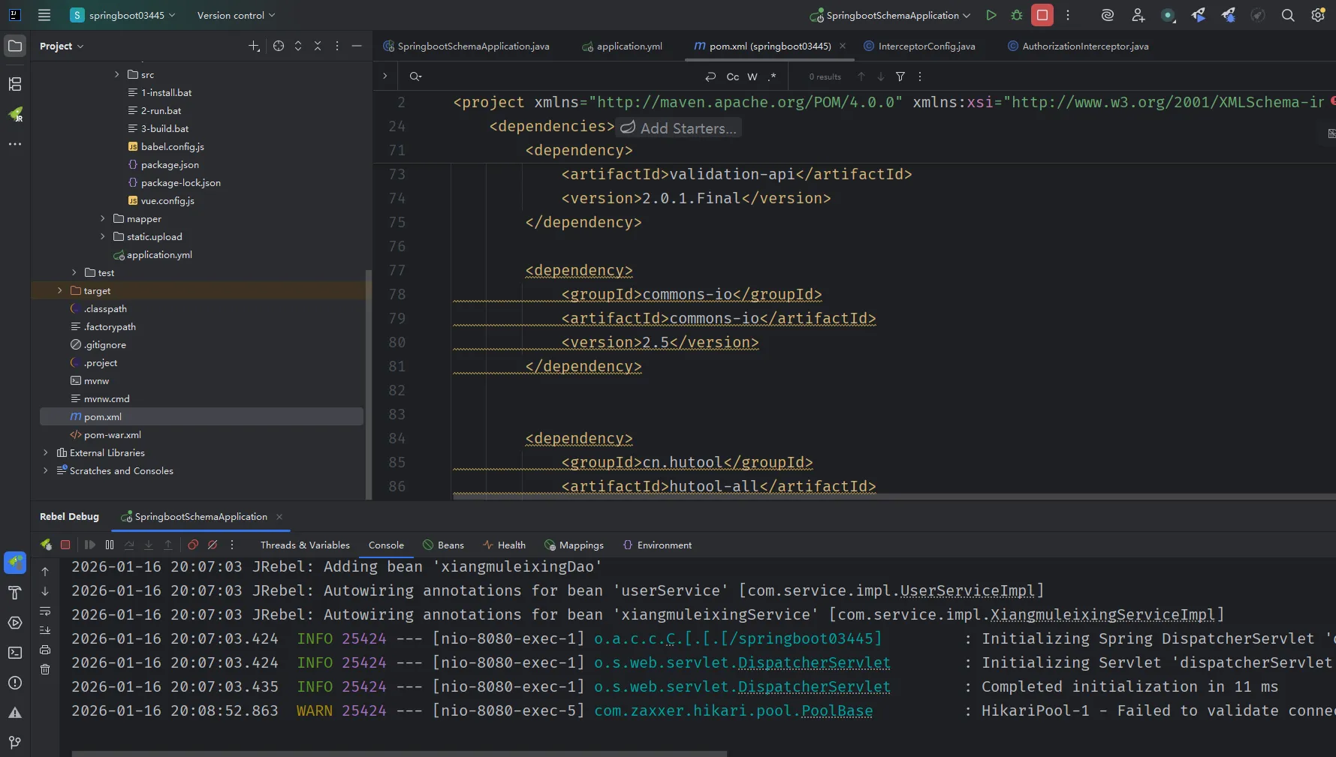
Task: Mute breakpoints in the debug toolbar
Action: click(x=213, y=545)
